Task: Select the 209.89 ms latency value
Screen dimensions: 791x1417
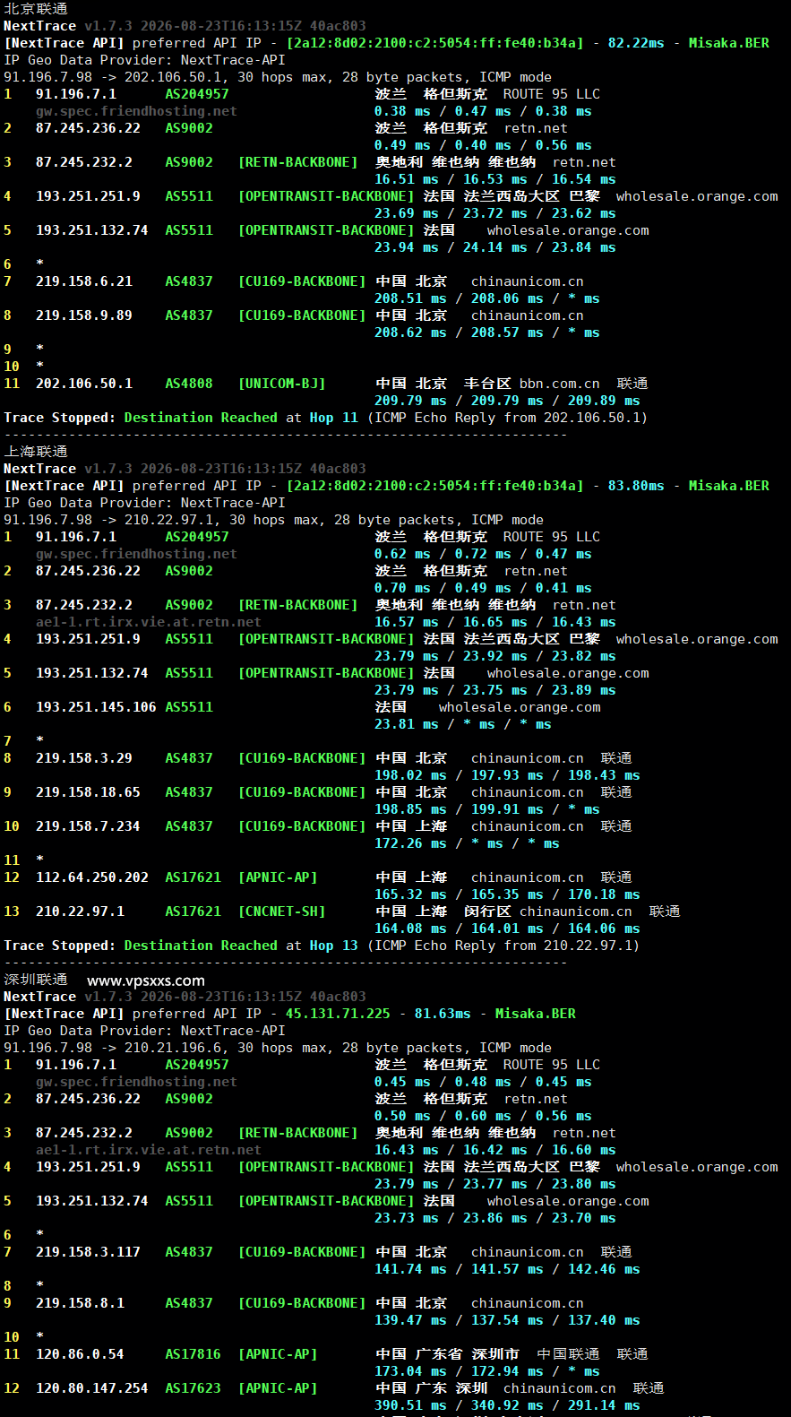Action: [604, 401]
